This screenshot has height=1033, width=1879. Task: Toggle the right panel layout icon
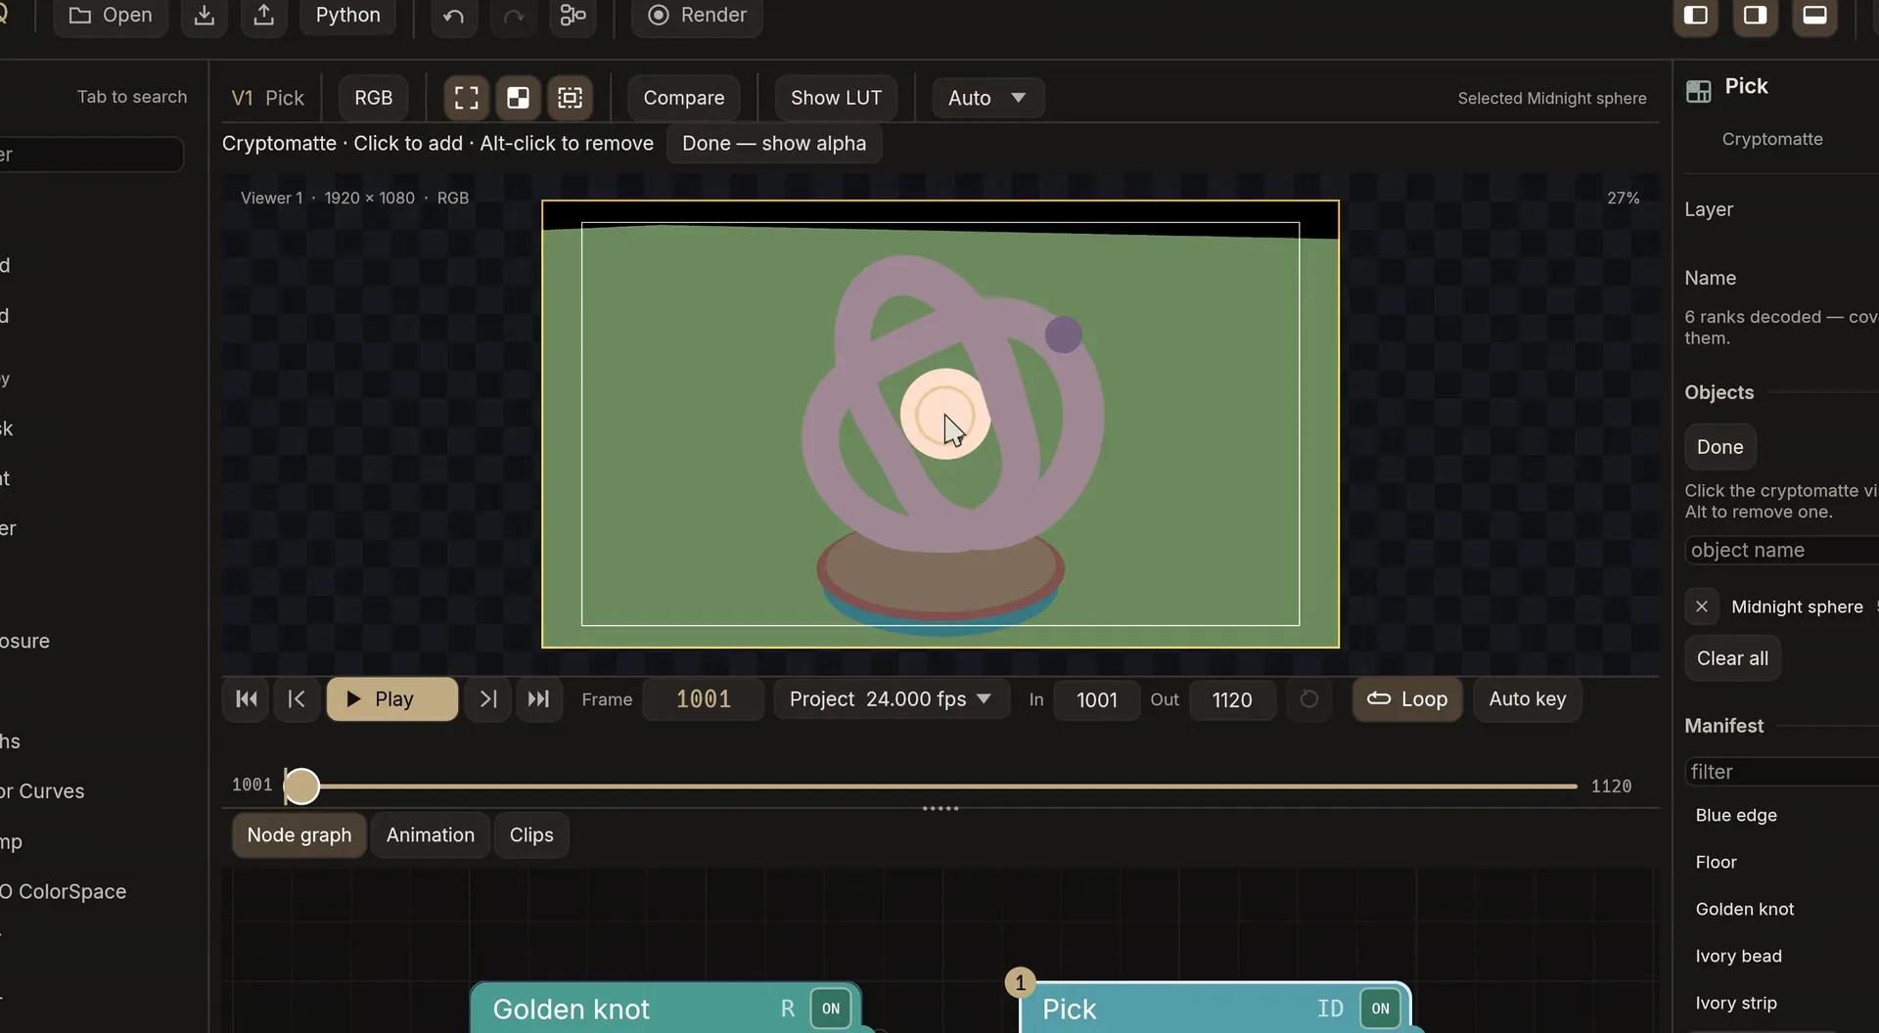click(x=1756, y=16)
